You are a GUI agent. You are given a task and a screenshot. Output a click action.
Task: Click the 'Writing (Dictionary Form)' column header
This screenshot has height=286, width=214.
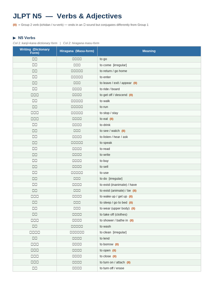35,51
